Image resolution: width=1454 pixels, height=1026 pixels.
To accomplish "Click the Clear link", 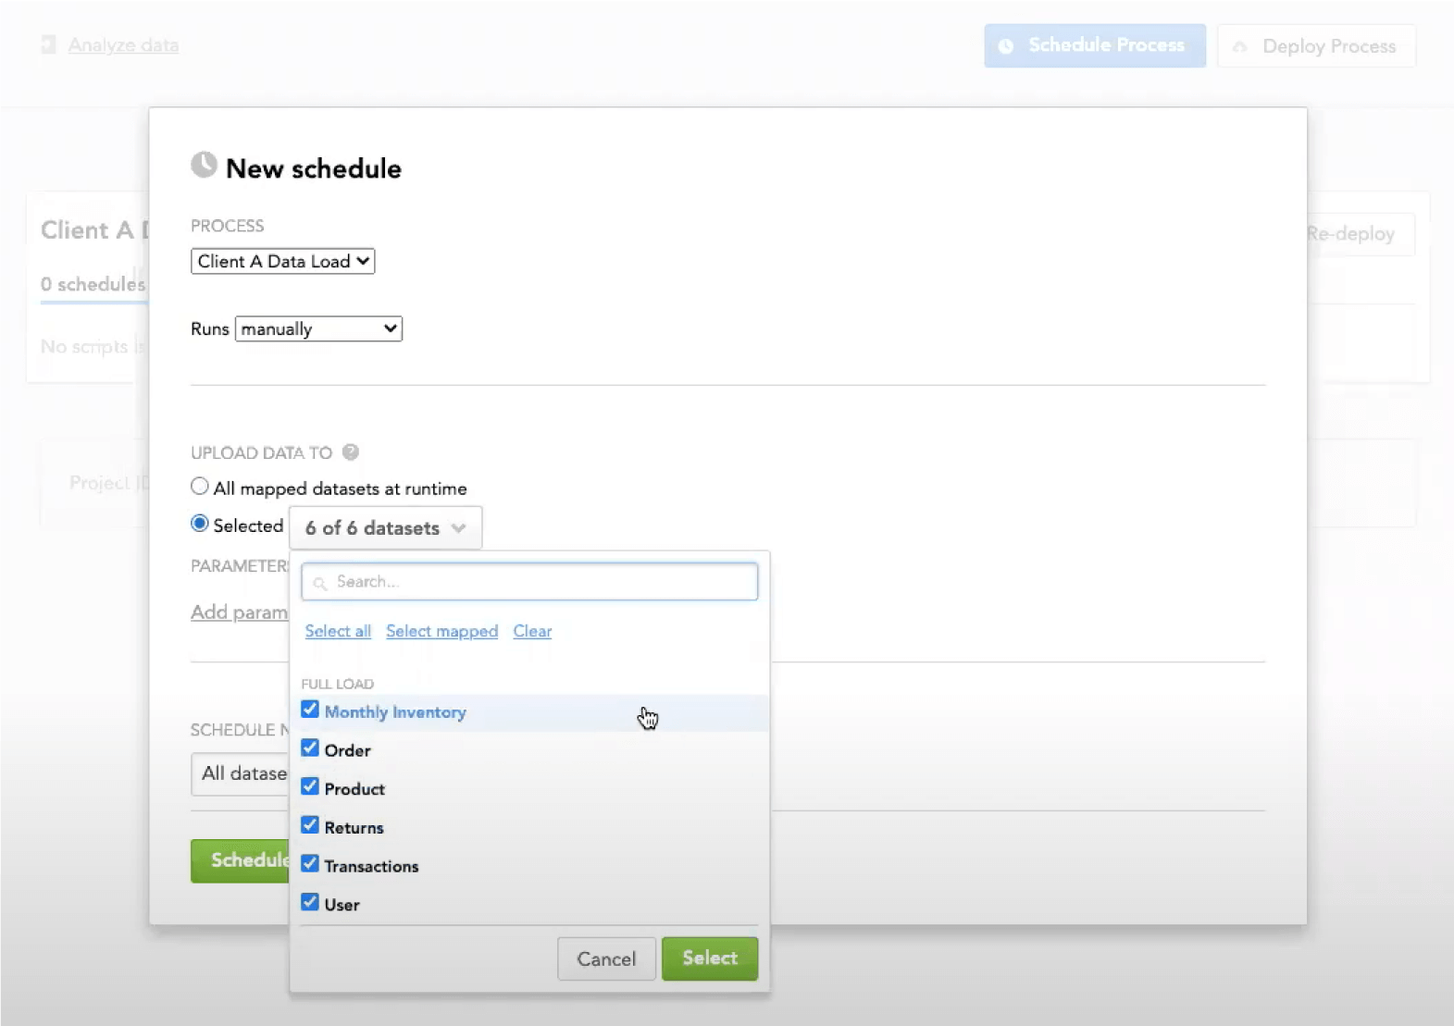I will (x=532, y=631).
